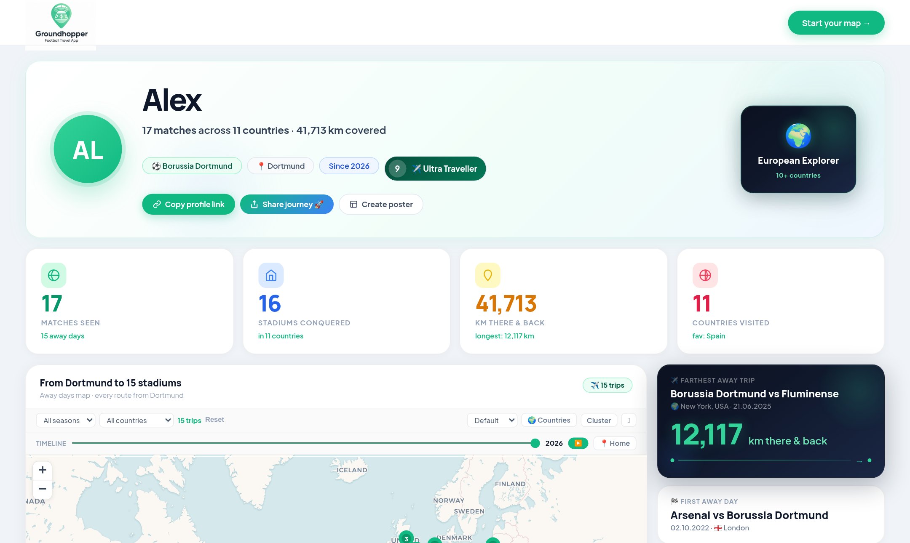This screenshot has width=910, height=543.
Task: Open the Default style dropdown
Action: click(x=492, y=420)
